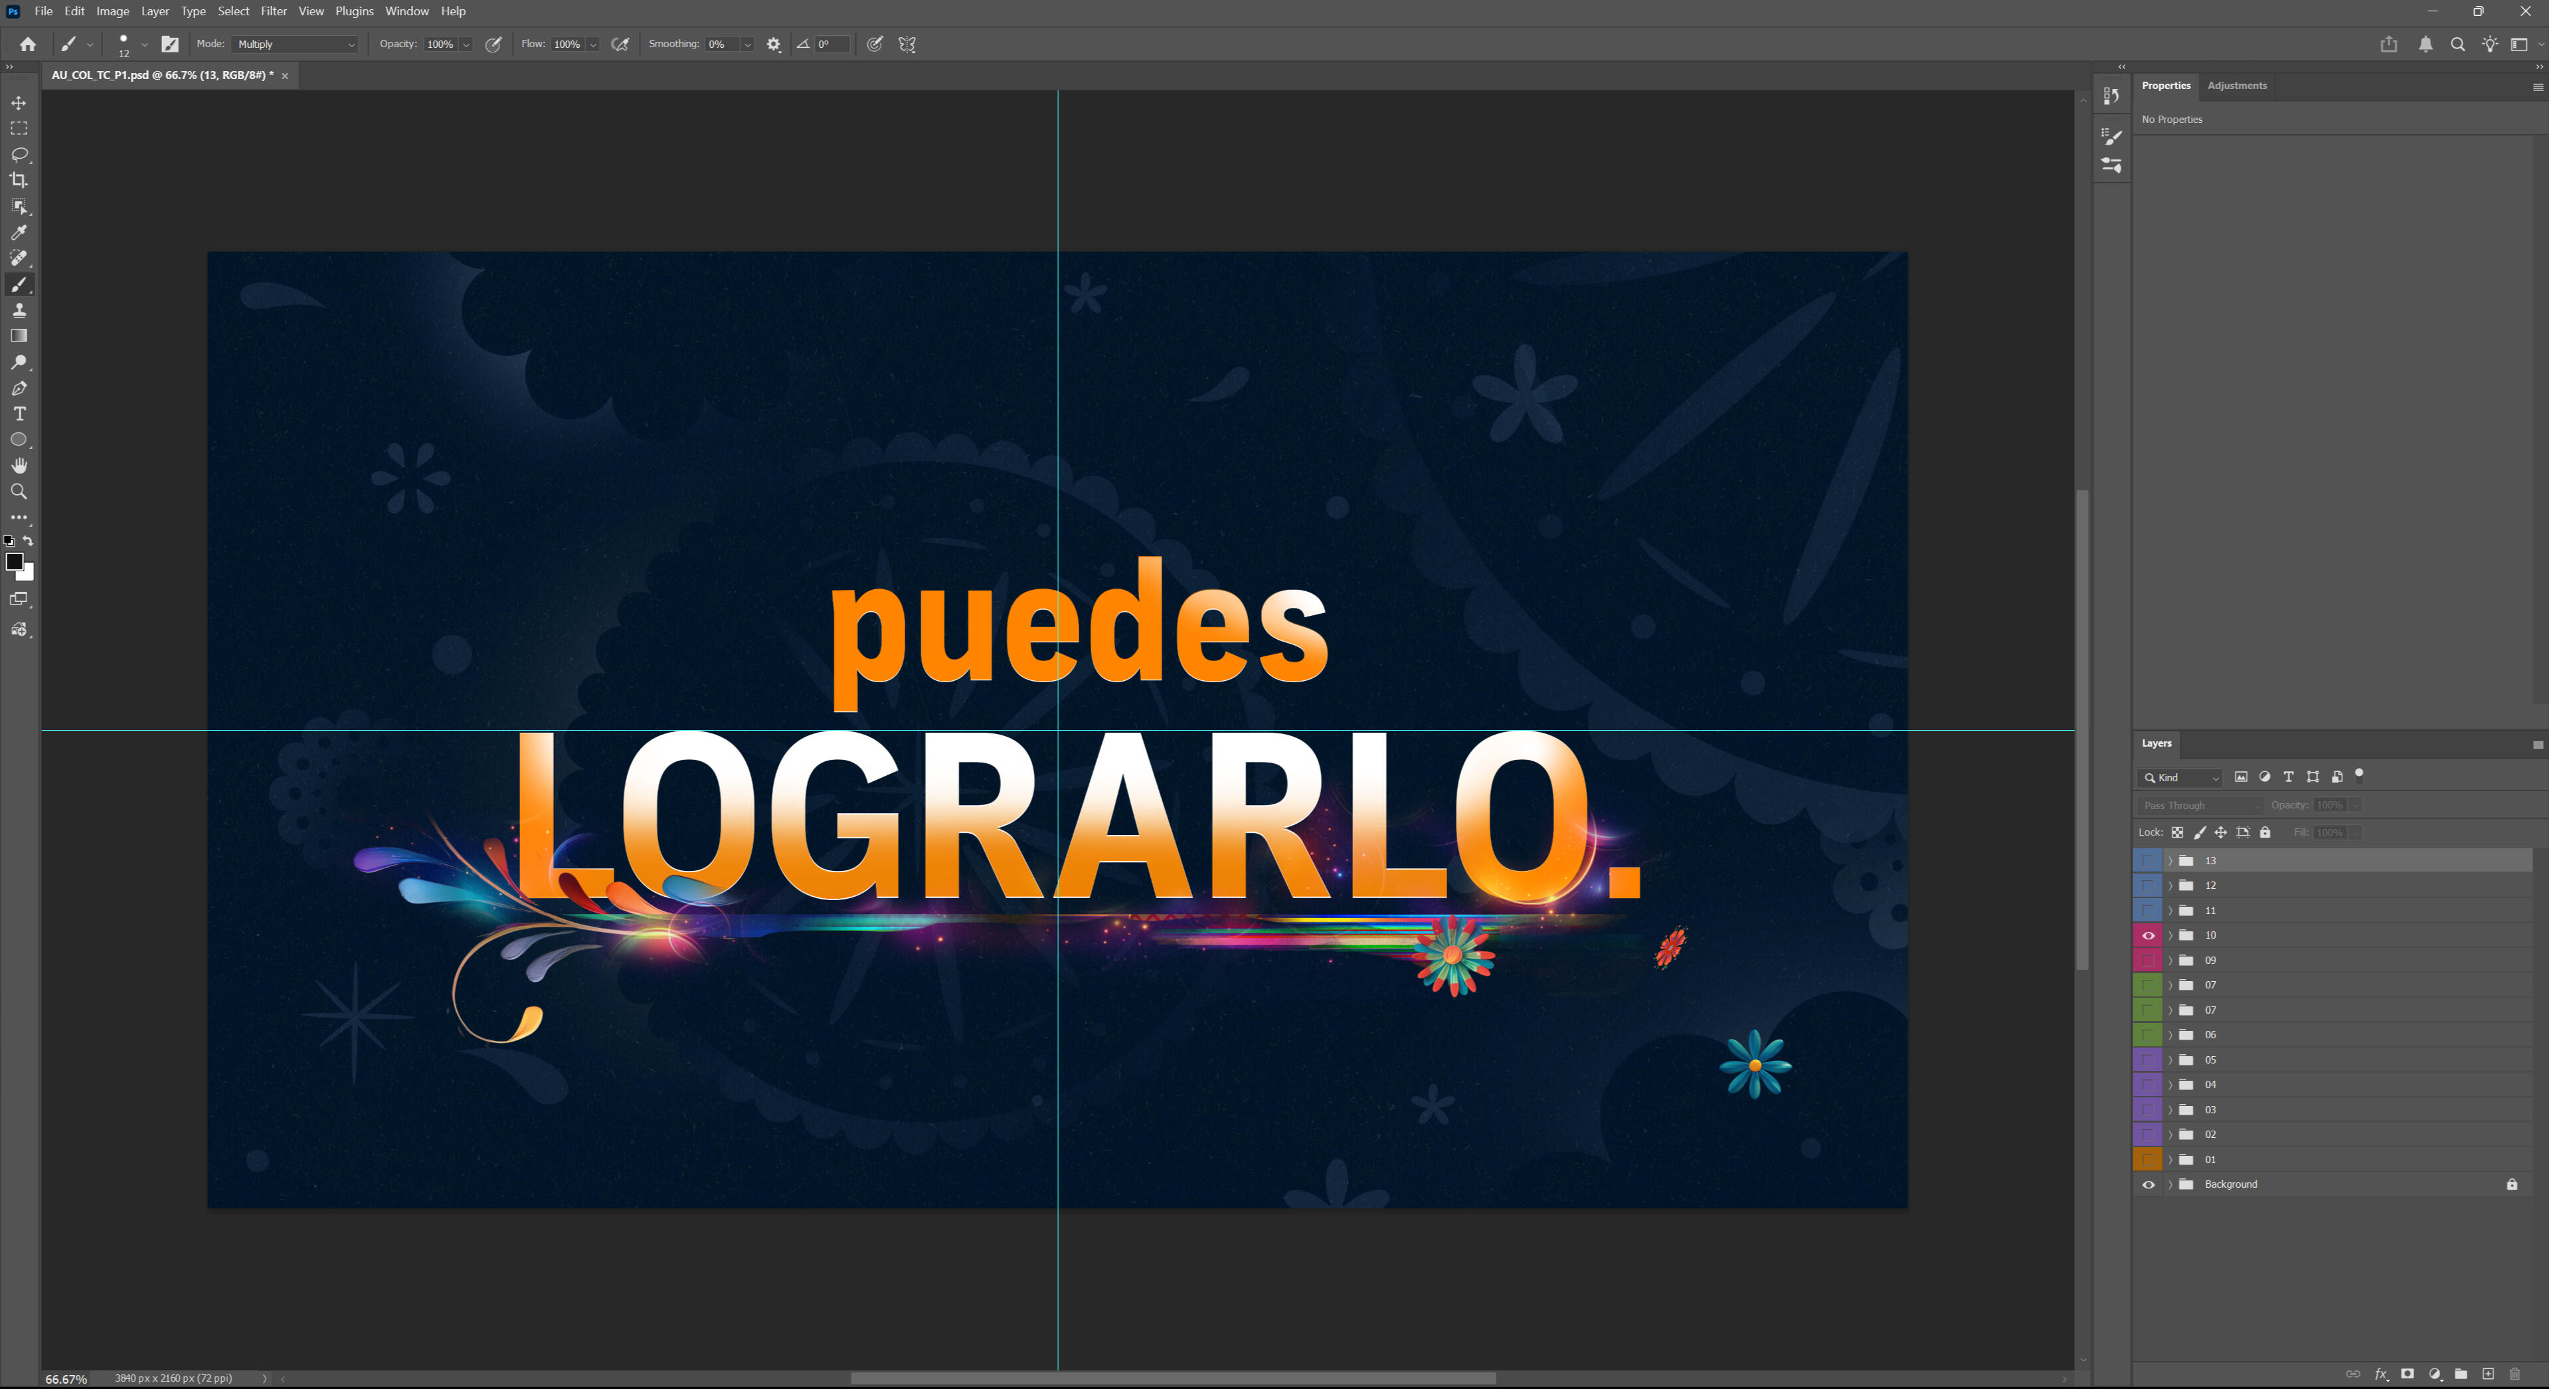Viewport: 2549px width, 1389px height.
Task: Select the Eyedropper tool
Action: (x=19, y=232)
